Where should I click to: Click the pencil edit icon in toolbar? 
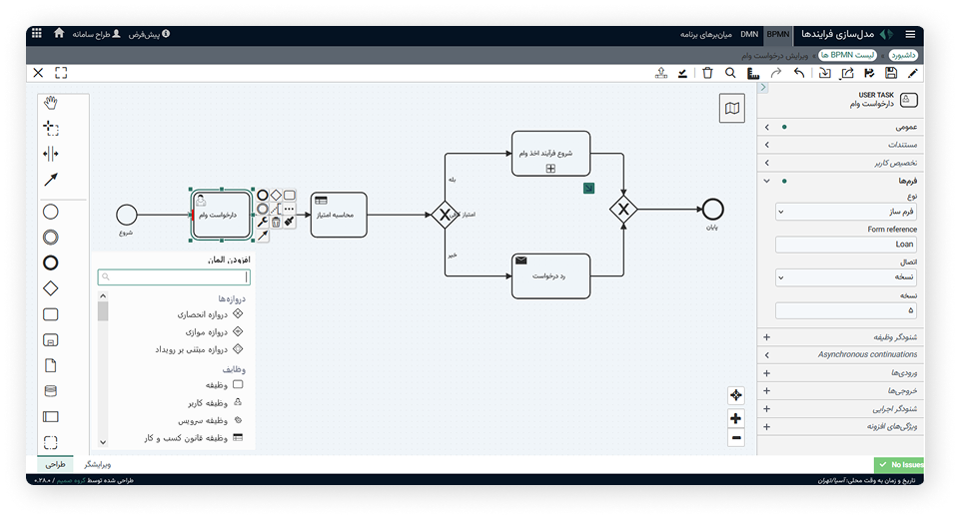912,73
